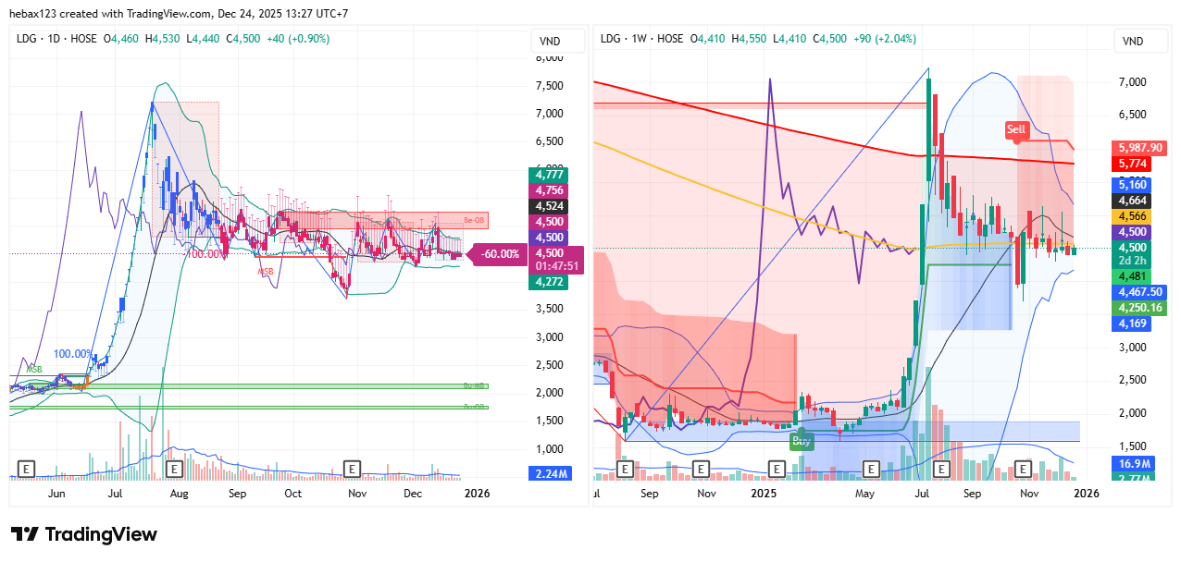Click the pink 4,756 price label

coord(551,189)
